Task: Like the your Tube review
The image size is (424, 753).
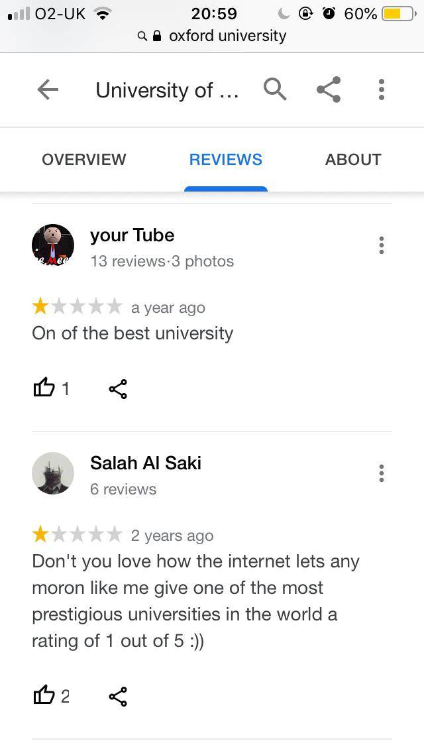Action: pos(44,388)
